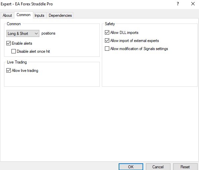Check Disable alert once hit
199x170 pixels.
point(13,51)
